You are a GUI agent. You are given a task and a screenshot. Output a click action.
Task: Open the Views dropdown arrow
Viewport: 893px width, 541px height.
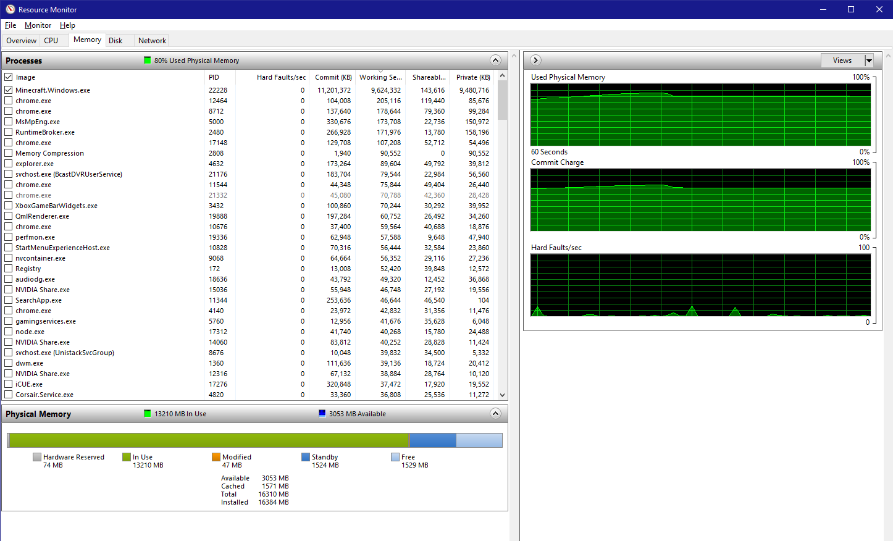(x=869, y=61)
